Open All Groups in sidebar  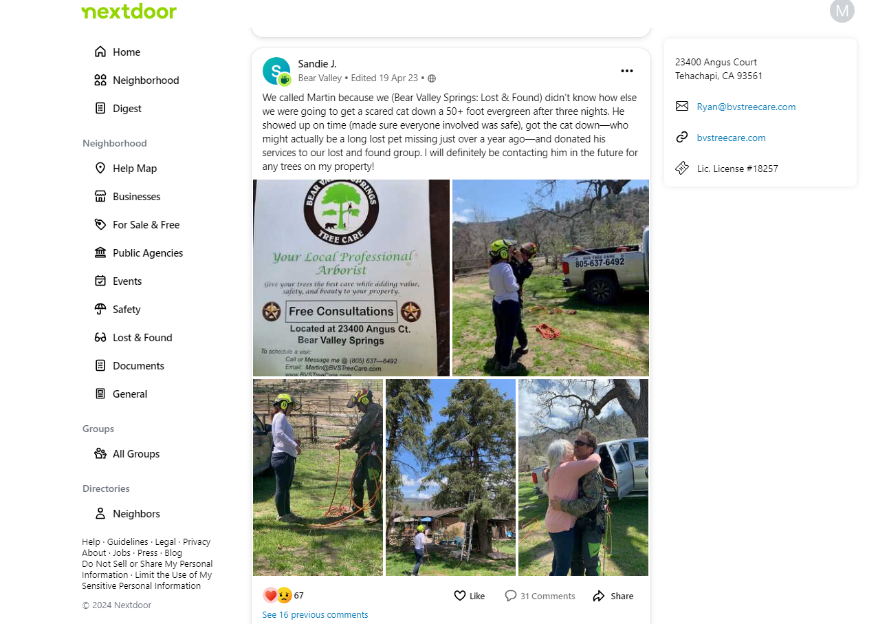(127, 453)
